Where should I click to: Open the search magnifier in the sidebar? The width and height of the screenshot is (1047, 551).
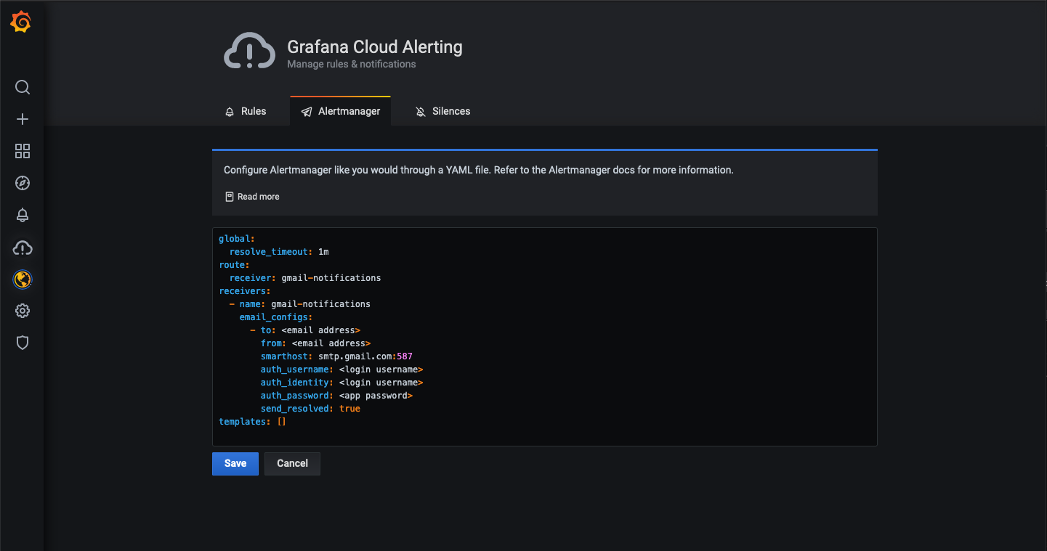(23, 87)
